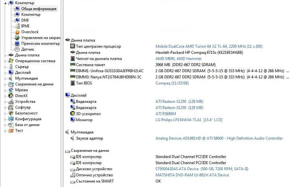The height and width of the screenshot is (187, 303).
Task: Select the Системна памет row
Action: point(91,65)
